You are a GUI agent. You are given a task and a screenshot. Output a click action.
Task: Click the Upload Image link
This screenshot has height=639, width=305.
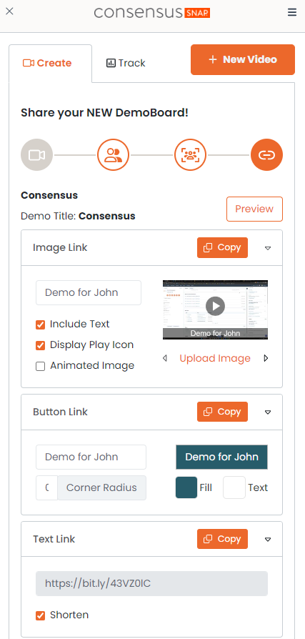pyautogui.click(x=215, y=359)
